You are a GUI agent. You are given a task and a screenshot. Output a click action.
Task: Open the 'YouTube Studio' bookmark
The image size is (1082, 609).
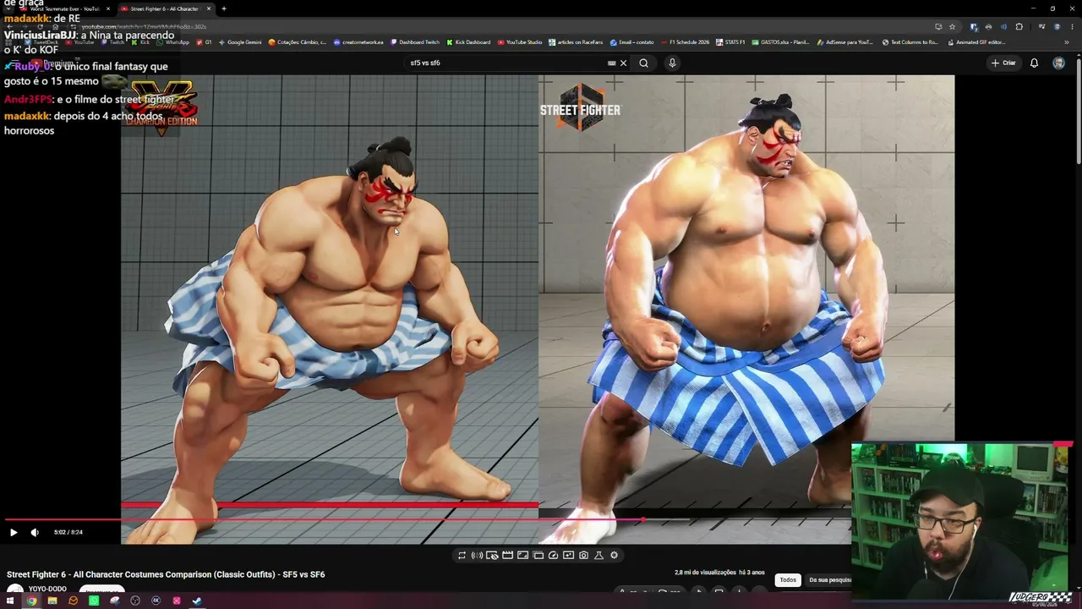(519, 41)
